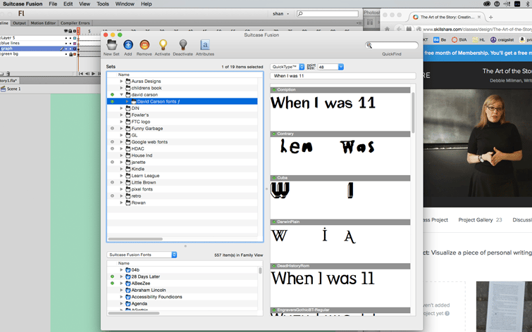The image size is (532, 332).
Task: Deactivate fonts with the gray bulb icon
Action: coord(183,45)
